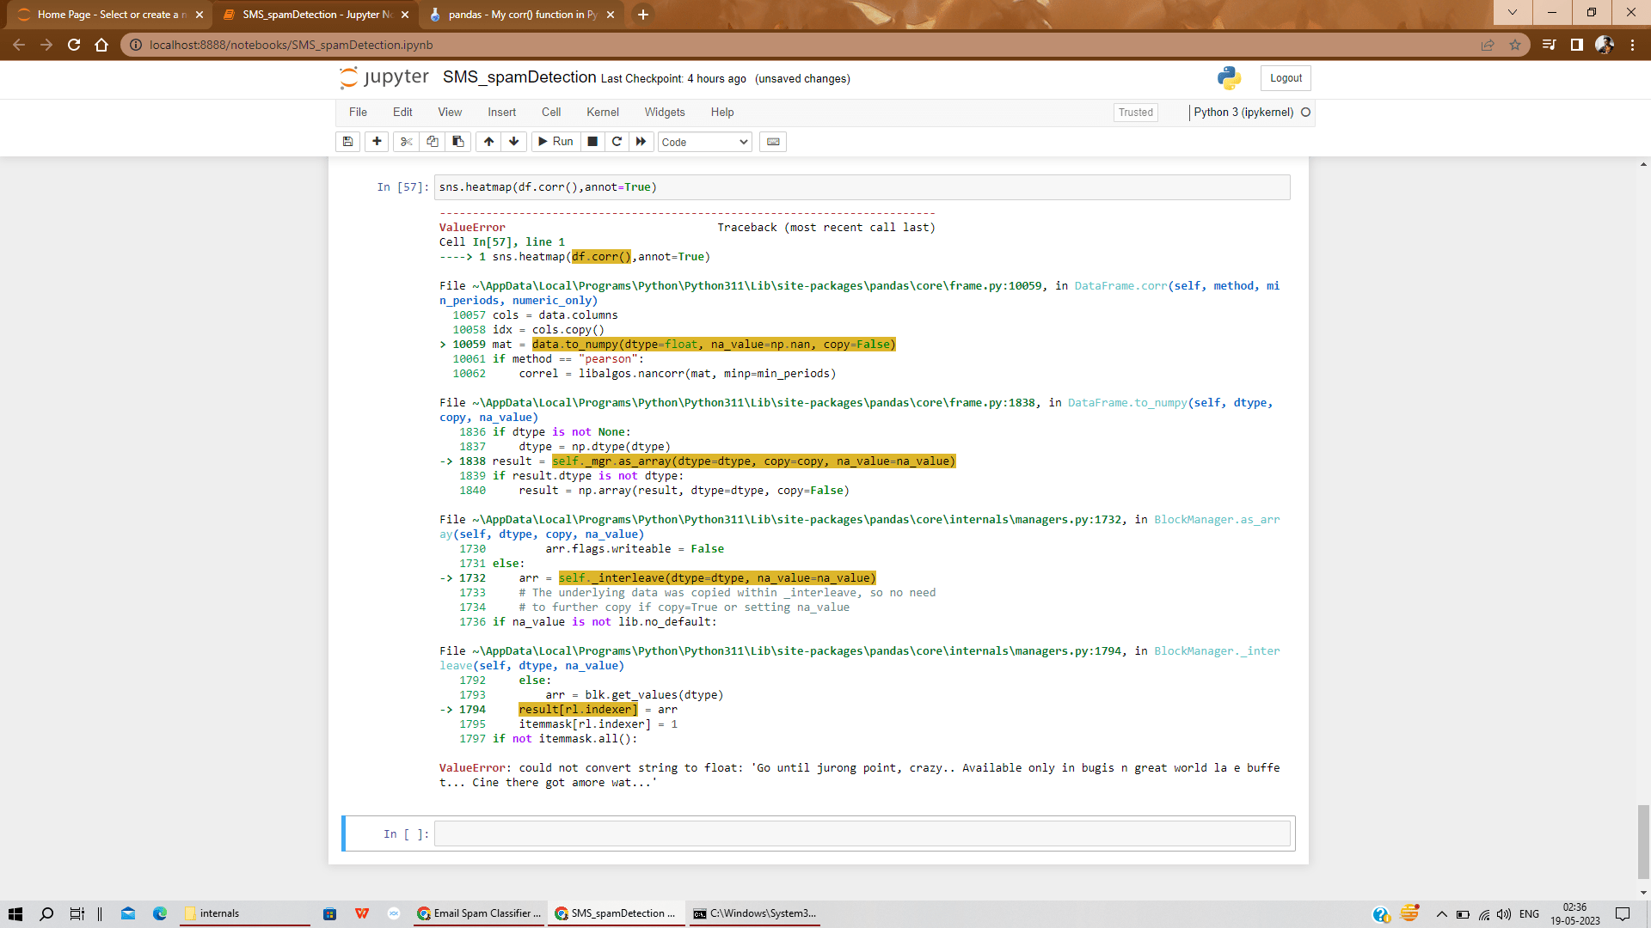The image size is (1651, 928).
Task: Logout of Jupyter
Action: pos(1285,77)
